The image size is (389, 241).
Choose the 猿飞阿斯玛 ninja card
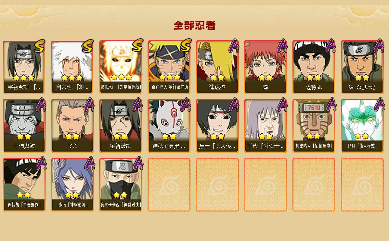(x=362, y=67)
